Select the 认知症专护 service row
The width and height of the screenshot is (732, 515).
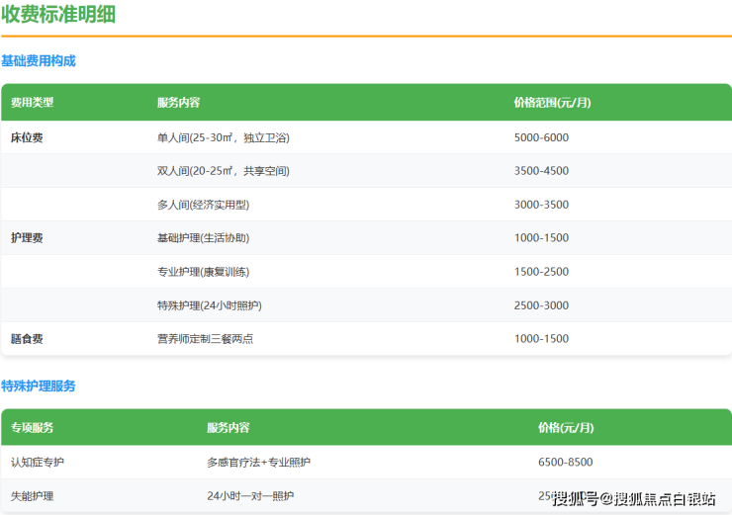coord(38,463)
